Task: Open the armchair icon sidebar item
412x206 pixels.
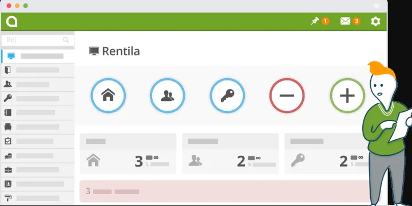Action: coord(38,127)
